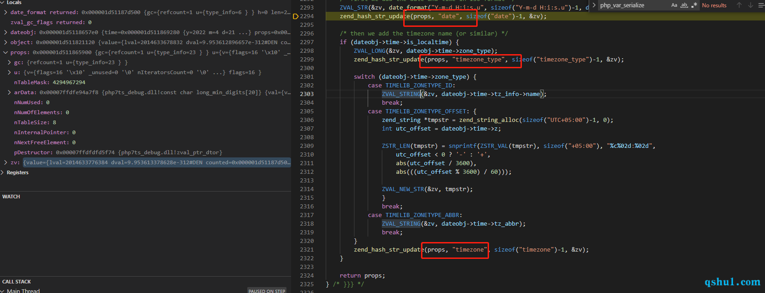Collapse the props variable
765x293 pixels.
[5, 52]
